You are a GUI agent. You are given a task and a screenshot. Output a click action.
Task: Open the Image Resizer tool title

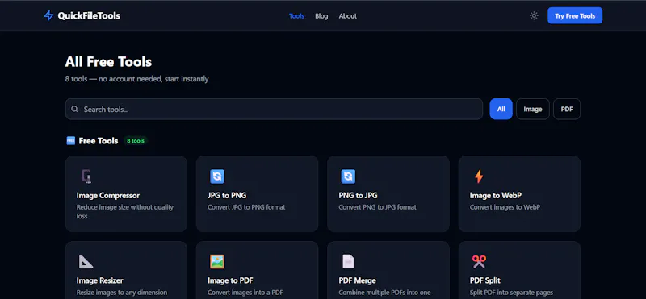pos(99,280)
